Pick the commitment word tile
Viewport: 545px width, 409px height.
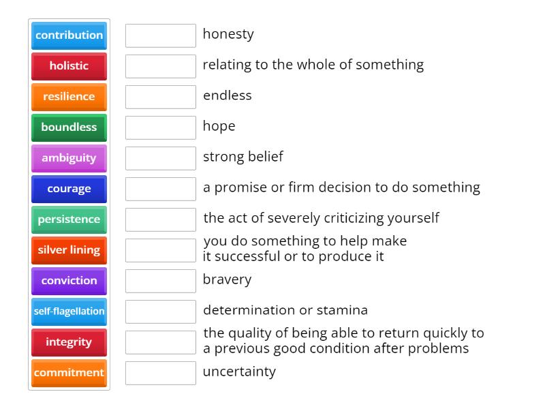click(x=69, y=373)
